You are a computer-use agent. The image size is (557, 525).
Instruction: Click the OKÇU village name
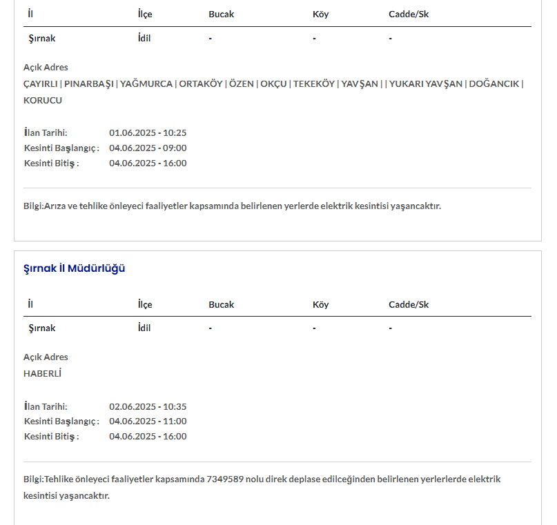click(273, 84)
